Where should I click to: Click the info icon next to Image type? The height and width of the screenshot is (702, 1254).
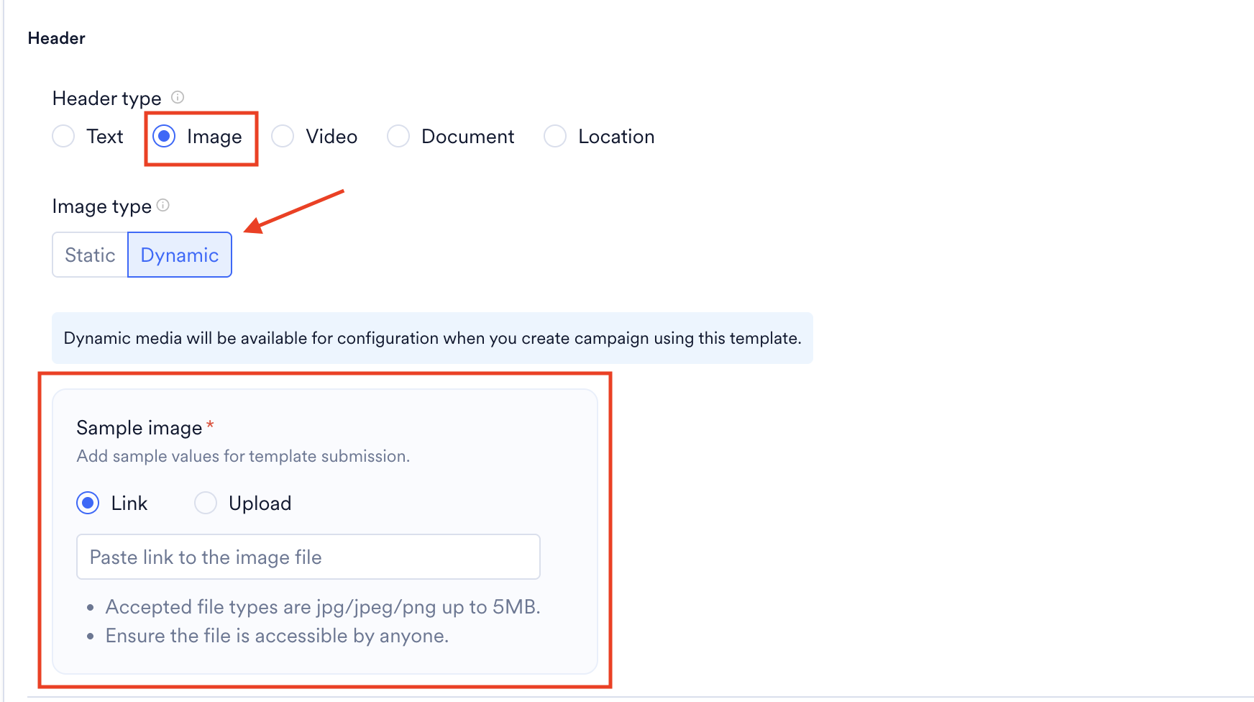point(163,206)
